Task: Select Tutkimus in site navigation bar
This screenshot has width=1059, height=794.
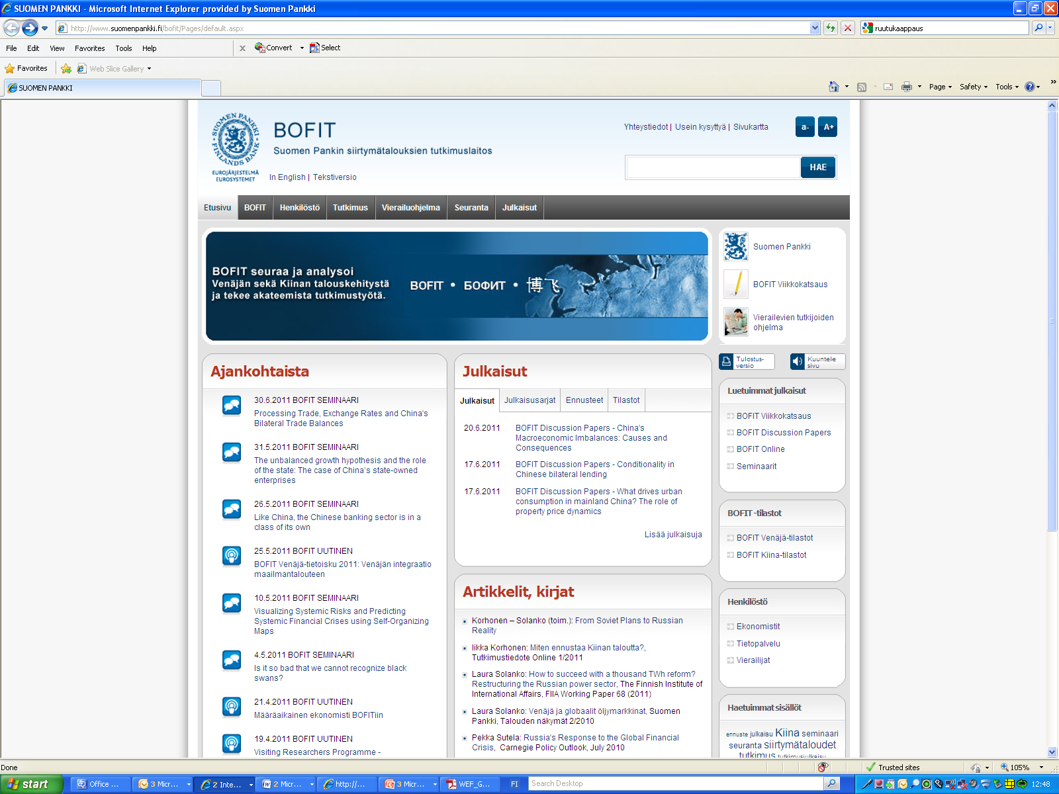Action: point(350,207)
